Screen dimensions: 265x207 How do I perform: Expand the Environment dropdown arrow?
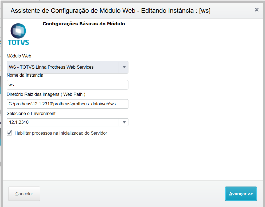(x=124, y=122)
